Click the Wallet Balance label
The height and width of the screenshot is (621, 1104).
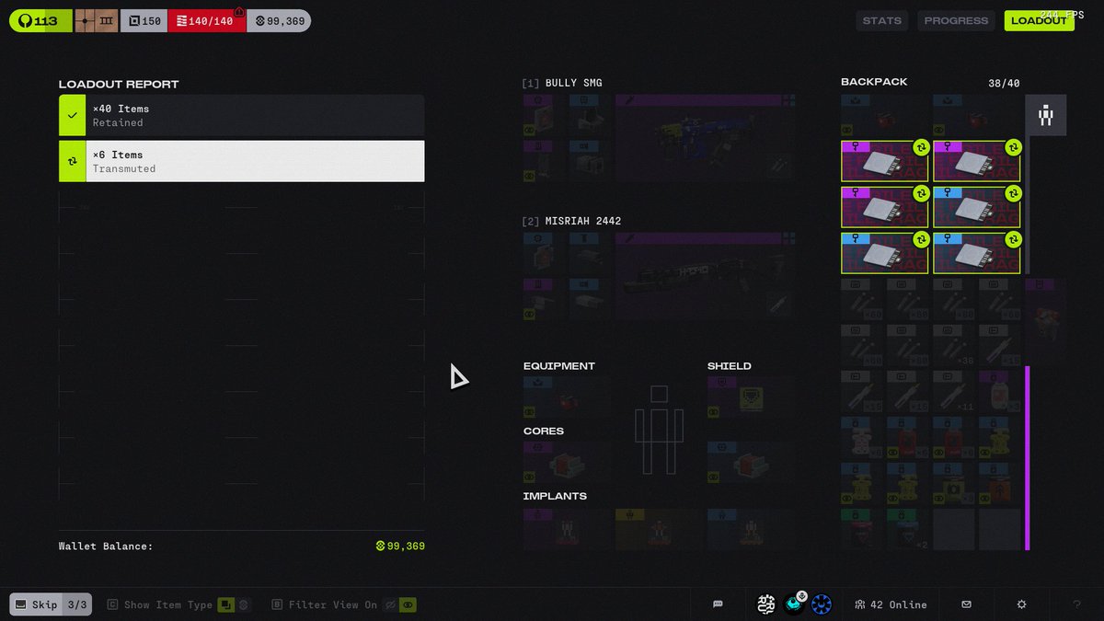(106, 546)
